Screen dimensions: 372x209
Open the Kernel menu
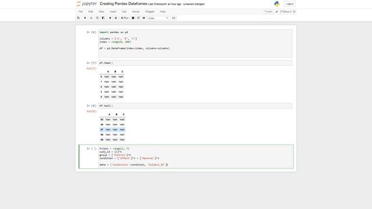point(135,12)
